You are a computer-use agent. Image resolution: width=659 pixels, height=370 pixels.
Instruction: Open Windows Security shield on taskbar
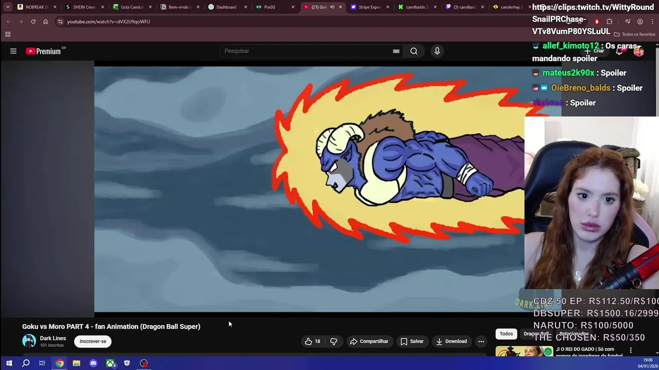pos(127,363)
